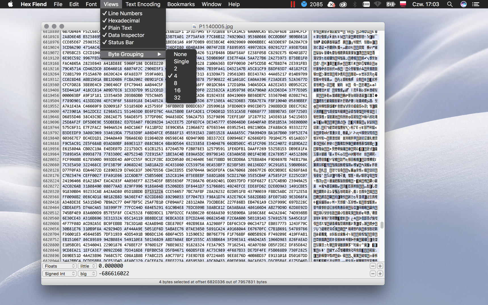Open the Text Encoding menu
The width and height of the screenshot is (488, 305).
click(x=143, y=4)
